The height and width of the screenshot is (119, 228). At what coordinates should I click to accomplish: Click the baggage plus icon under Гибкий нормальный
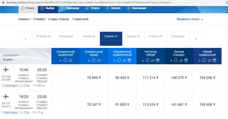[200, 61]
